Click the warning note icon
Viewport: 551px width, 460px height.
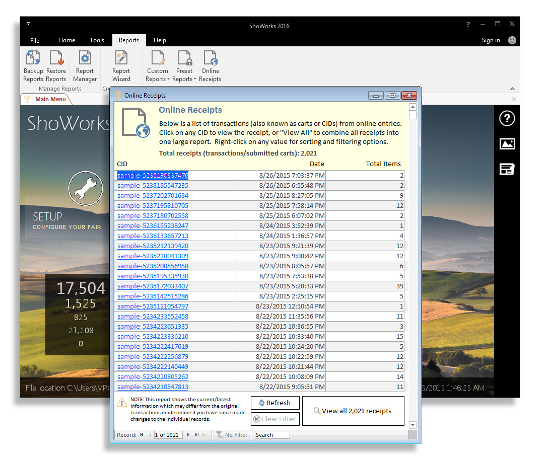121,402
